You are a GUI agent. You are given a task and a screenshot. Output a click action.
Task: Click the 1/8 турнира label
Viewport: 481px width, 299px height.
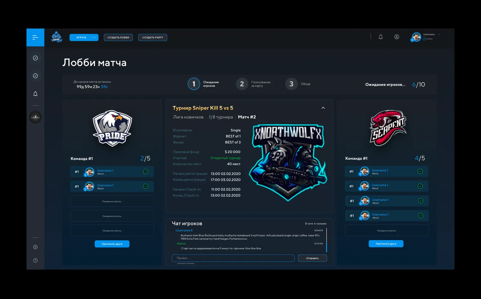pos(221,117)
